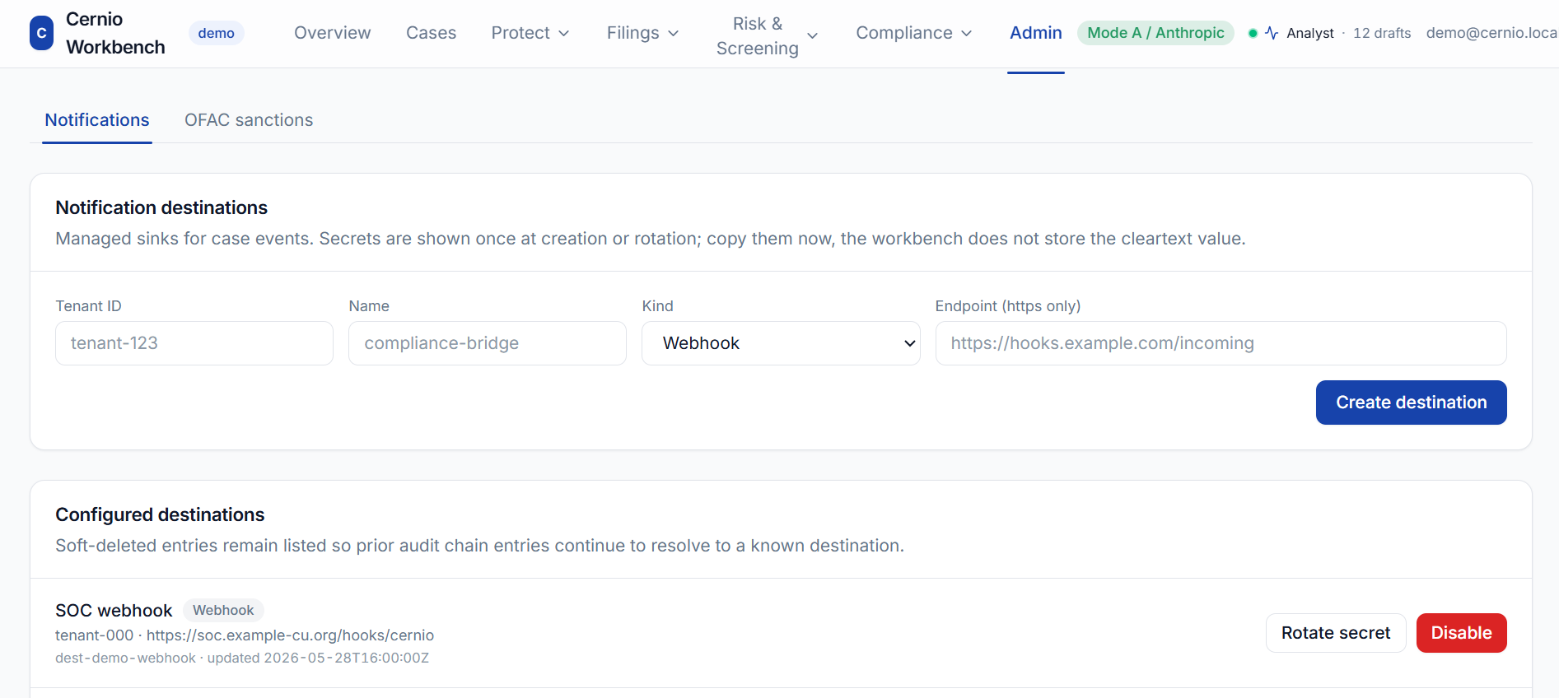
Task: Focus the Name input field
Action: coord(488,343)
